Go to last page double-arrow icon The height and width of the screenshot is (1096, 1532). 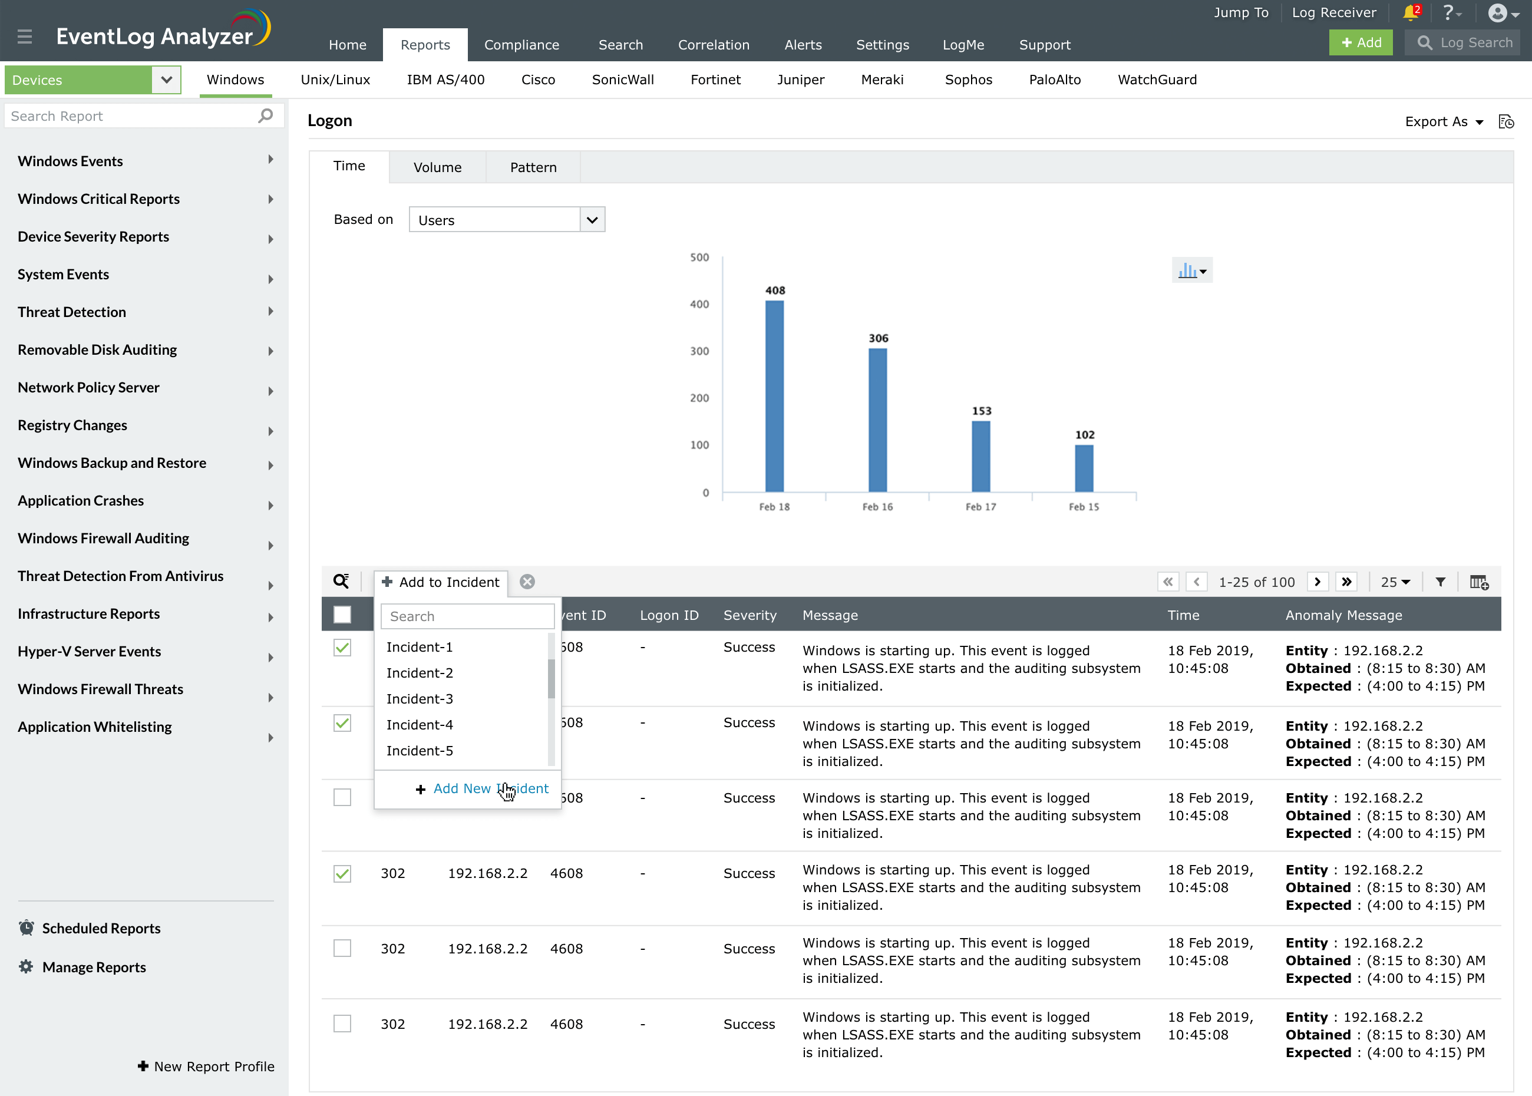click(1346, 582)
